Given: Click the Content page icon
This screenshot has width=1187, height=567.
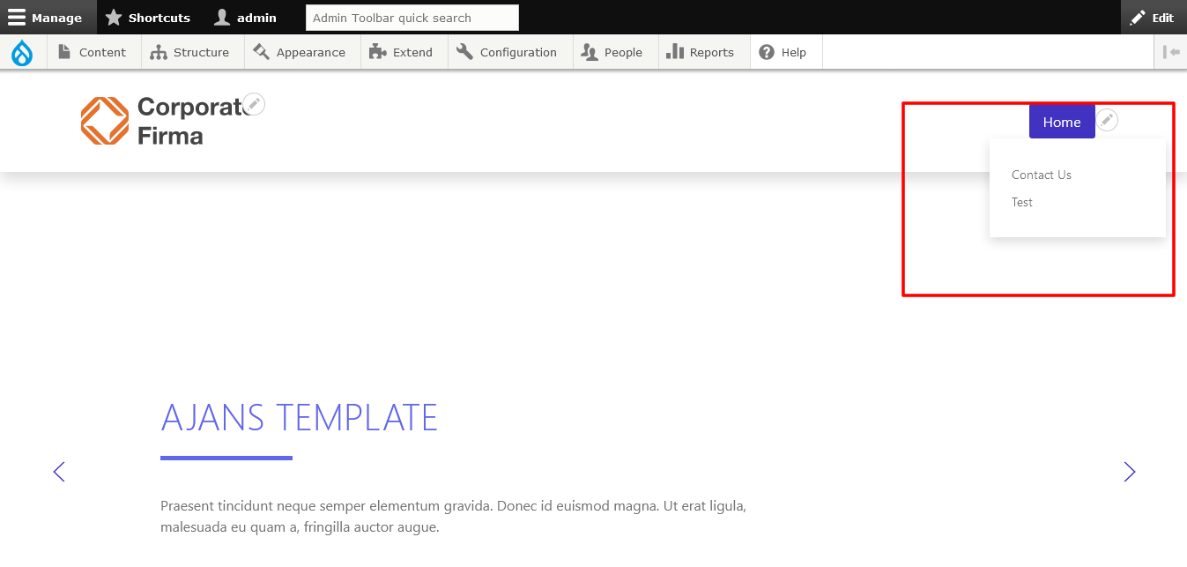Looking at the screenshot, I should 65,52.
